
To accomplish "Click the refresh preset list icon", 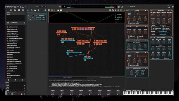I will [19, 10].
